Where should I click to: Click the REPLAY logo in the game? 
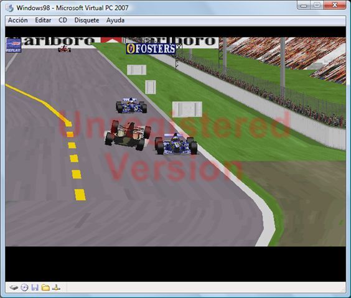(14, 45)
